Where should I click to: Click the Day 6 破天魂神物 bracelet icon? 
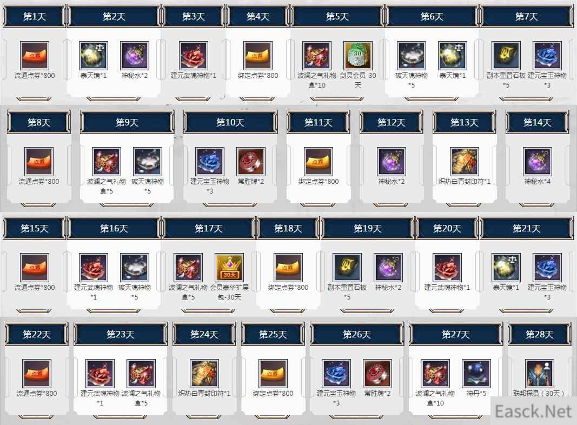click(x=412, y=56)
